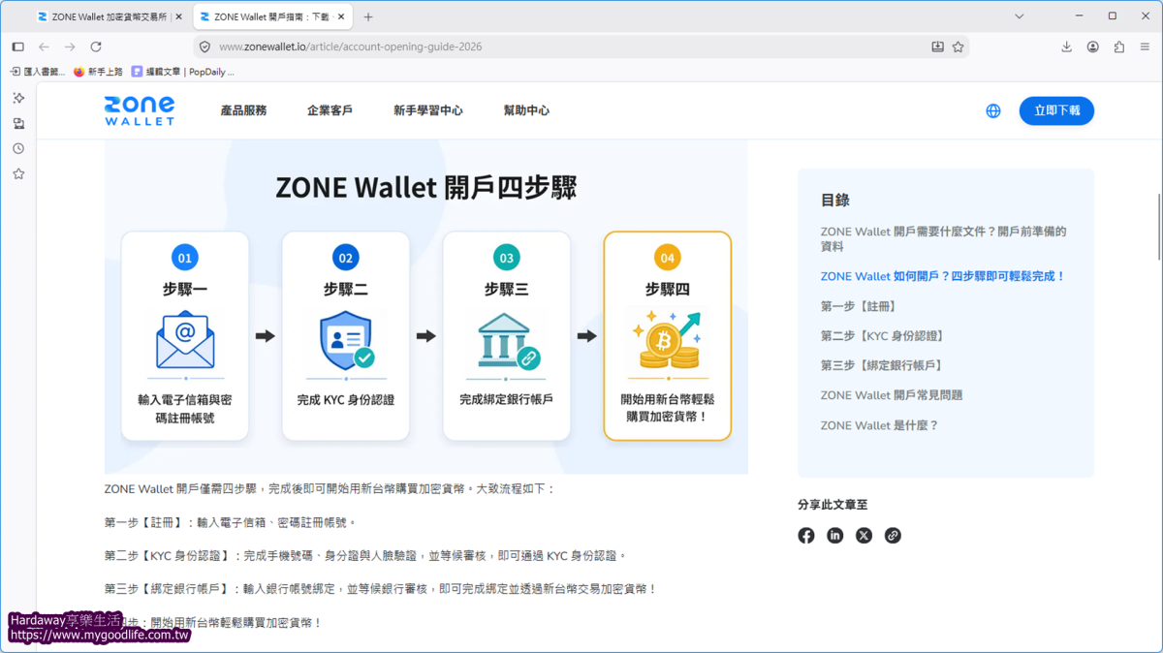Open the 新手學習中心 nav menu

coord(428,110)
